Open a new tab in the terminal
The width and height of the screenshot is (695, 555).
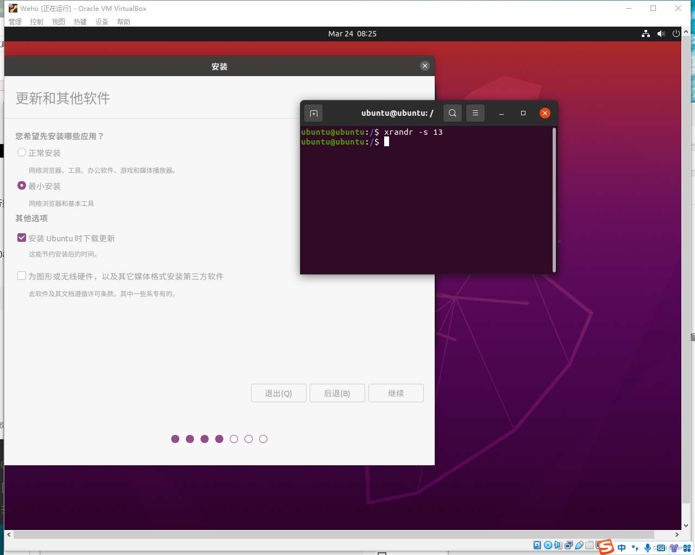(314, 113)
